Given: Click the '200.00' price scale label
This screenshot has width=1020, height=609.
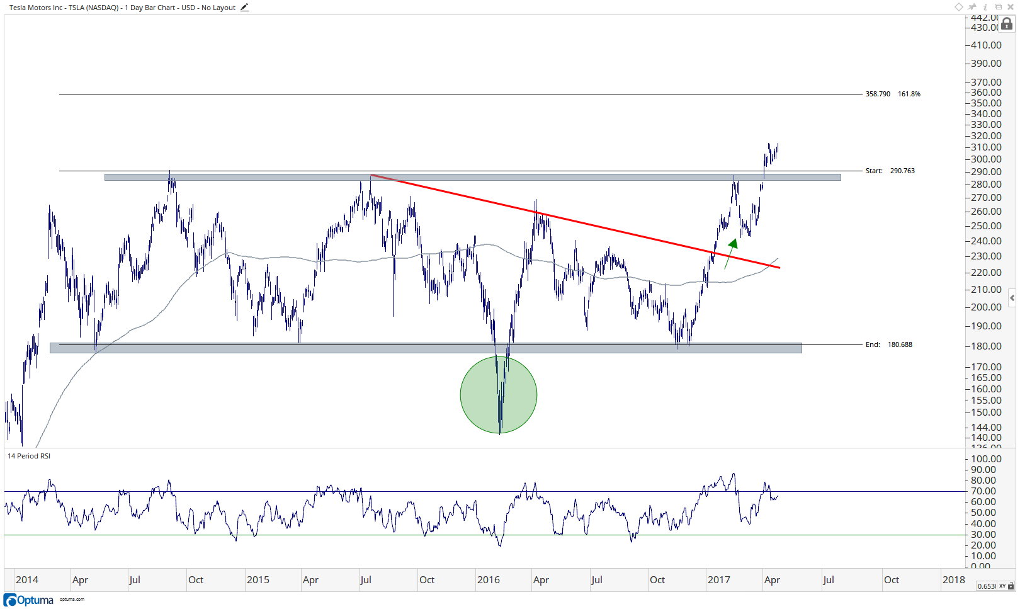Looking at the screenshot, I should pos(986,307).
